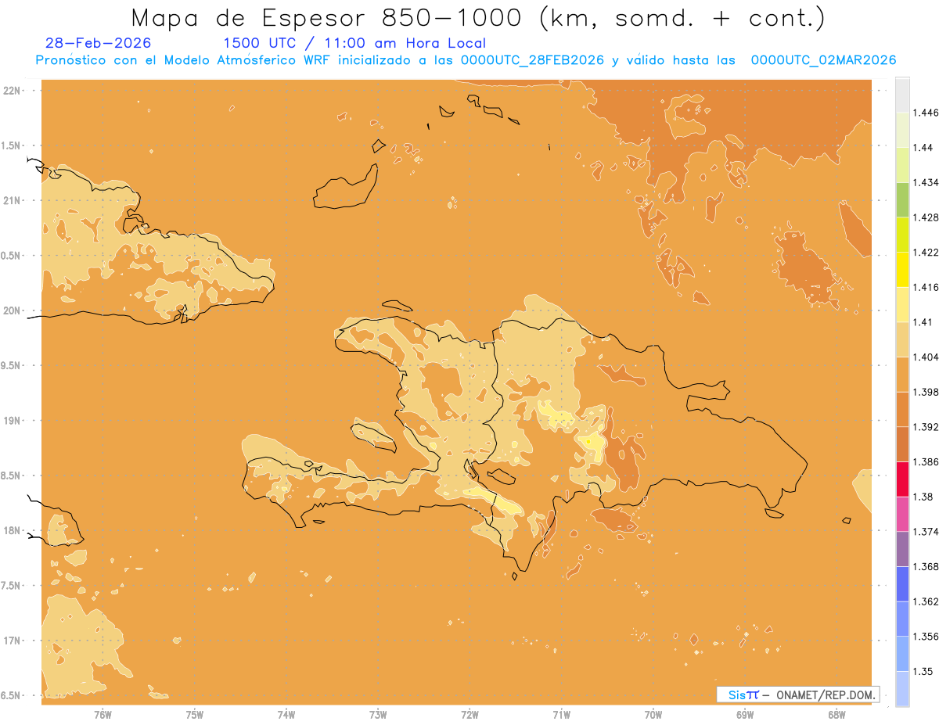Click the "76W" longitude label
This screenshot has width=939, height=725.
click(x=103, y=715)
